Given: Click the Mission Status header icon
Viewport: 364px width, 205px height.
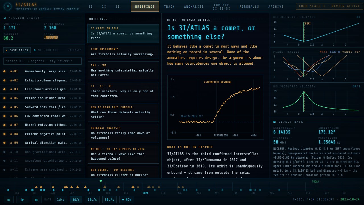Looking at the screenshot, I should click(5, 18).
